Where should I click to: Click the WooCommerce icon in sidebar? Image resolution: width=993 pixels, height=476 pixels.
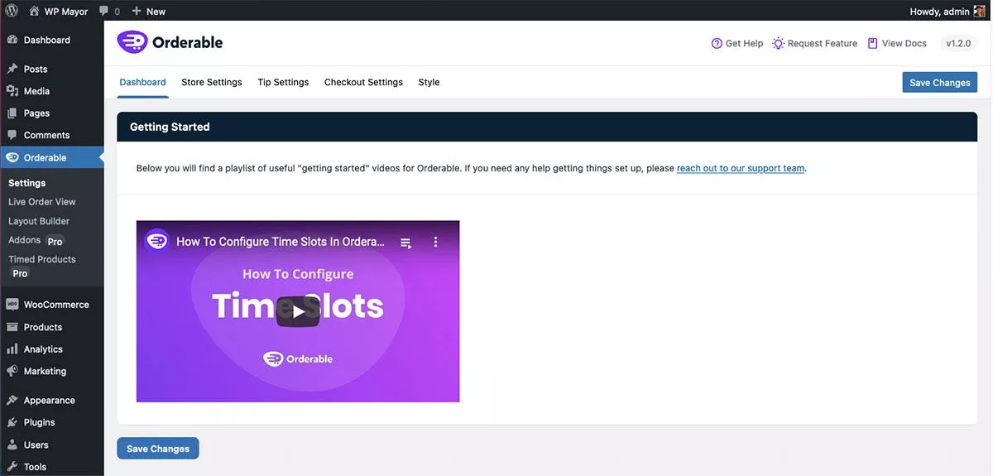click(12, 304)
